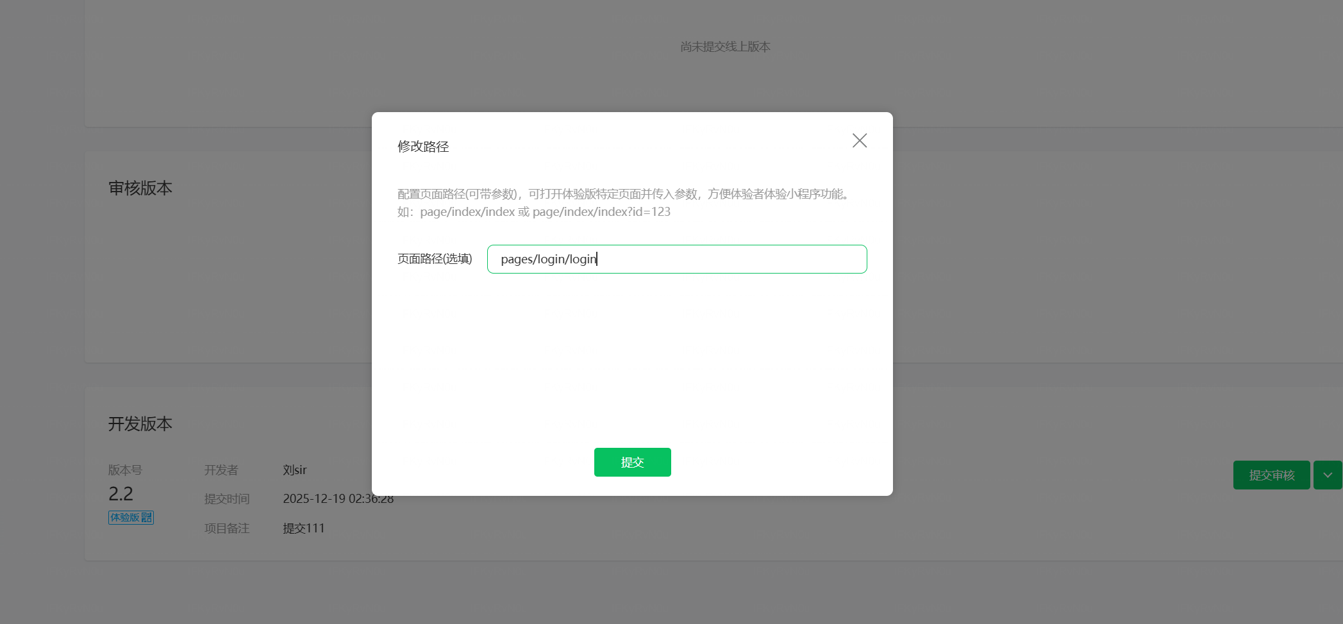Click the 尚未提交线上版本 message

point(726,47)
